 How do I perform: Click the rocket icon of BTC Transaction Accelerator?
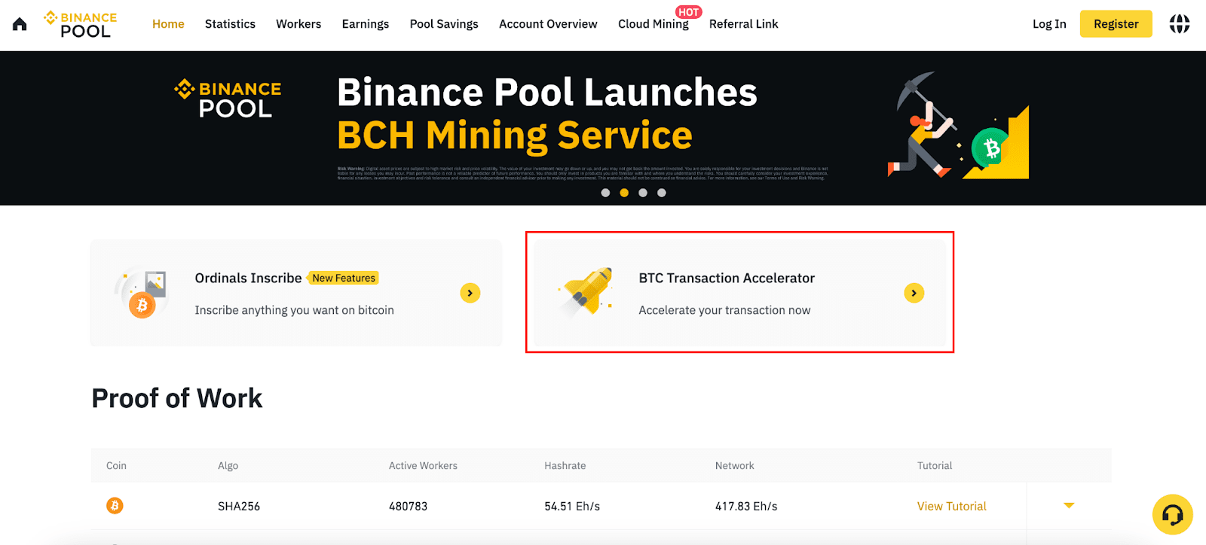point(586,292)
